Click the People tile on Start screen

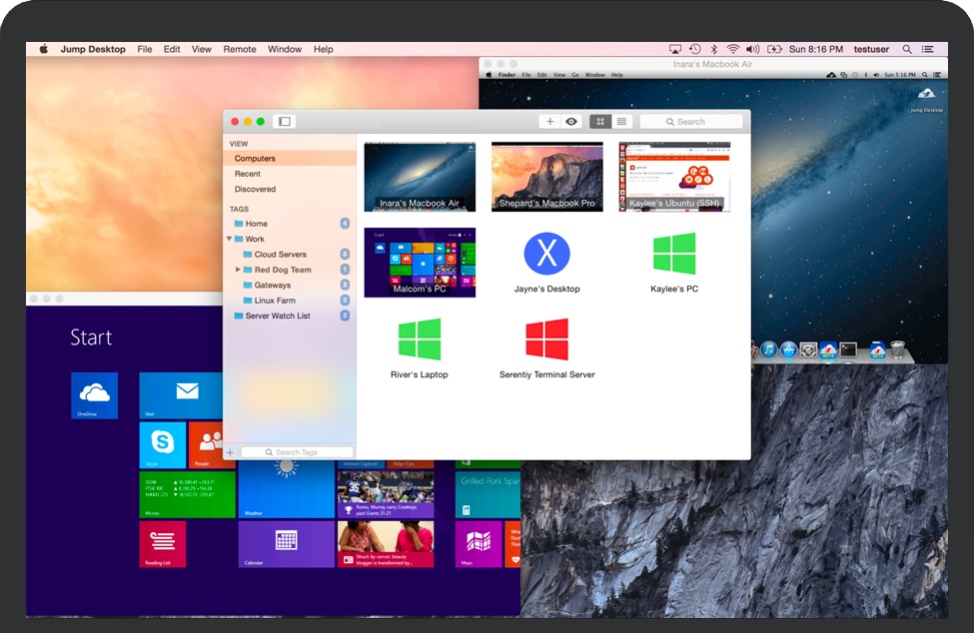(206, 445)
